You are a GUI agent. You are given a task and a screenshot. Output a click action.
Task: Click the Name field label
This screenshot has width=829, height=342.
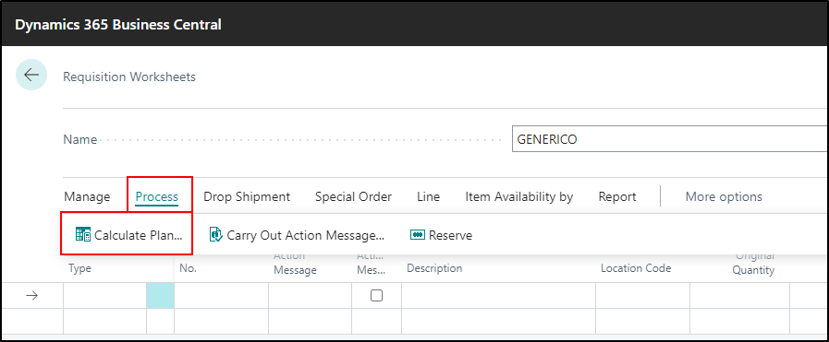tap(80, 139)
